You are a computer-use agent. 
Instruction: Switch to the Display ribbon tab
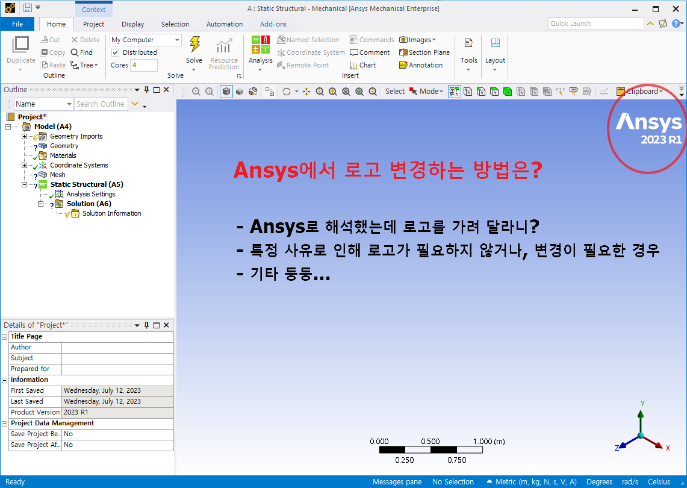click(132, 24)
